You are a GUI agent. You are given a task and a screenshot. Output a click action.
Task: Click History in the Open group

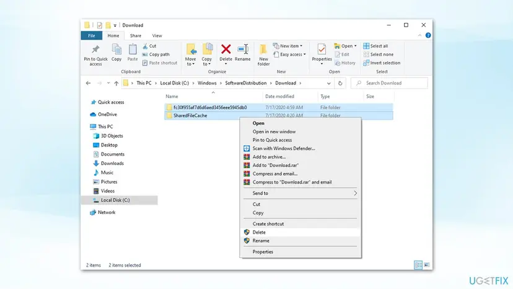pos(345,63)
